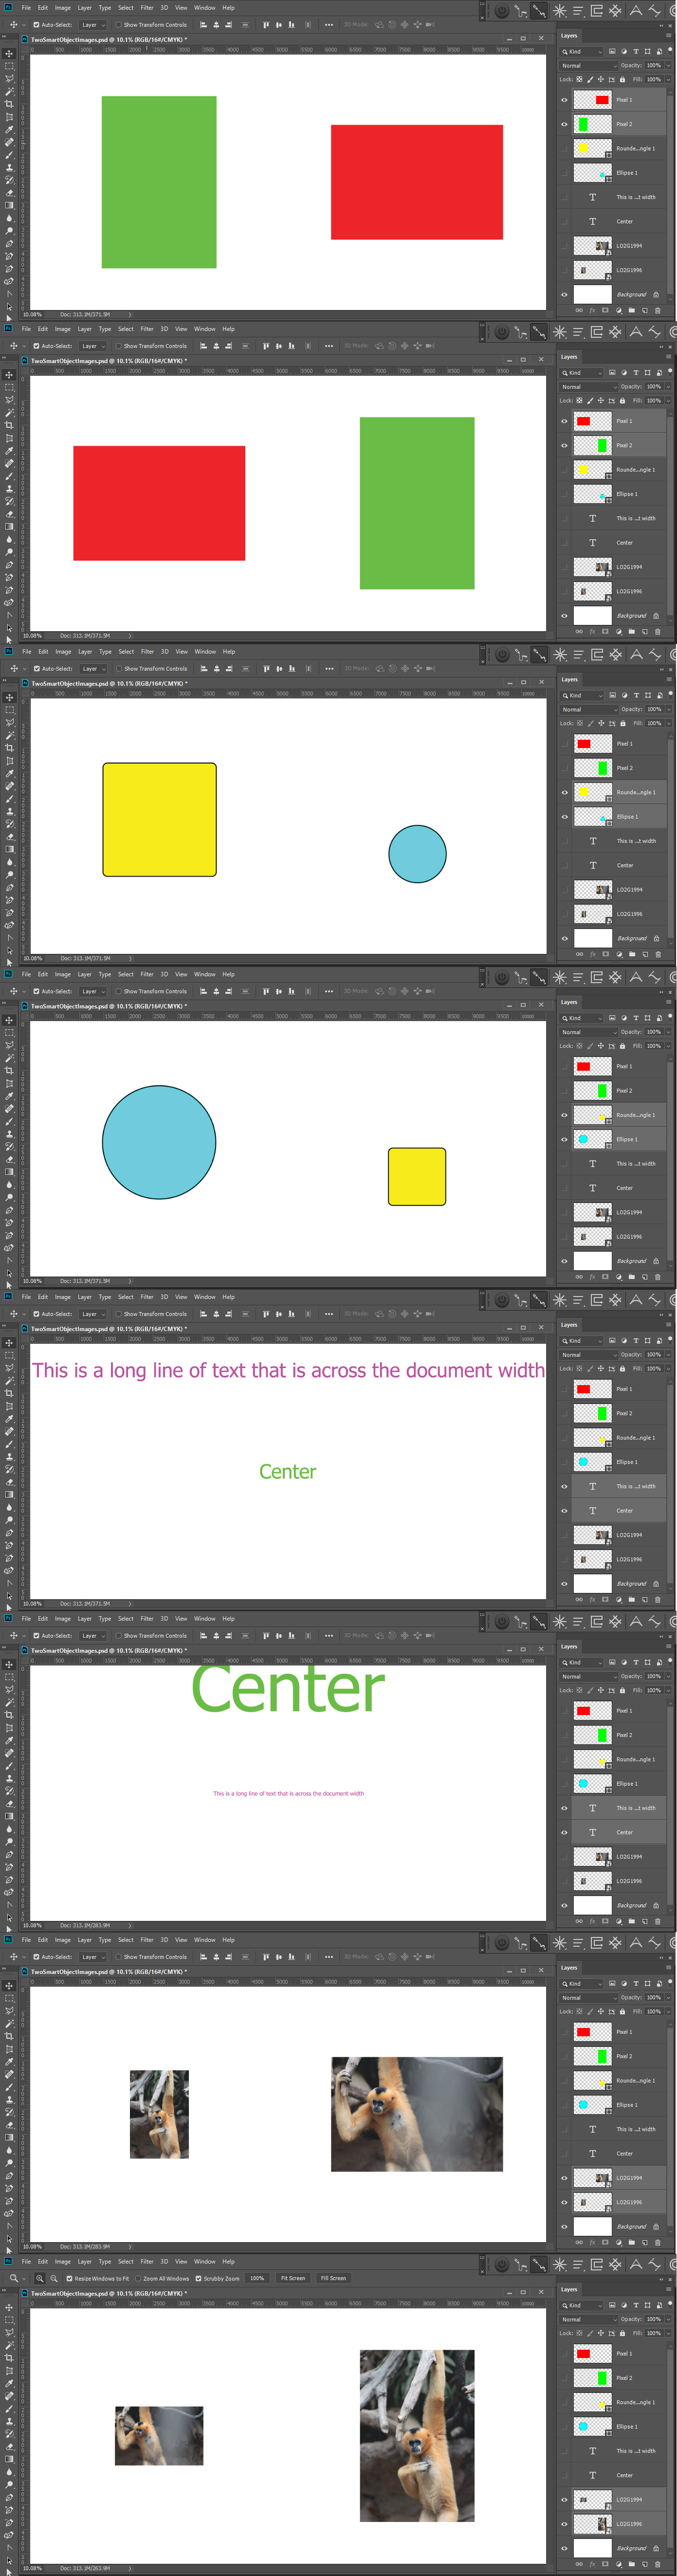Click Rounde...ngle 1 layer name in large yellow square window
The image size is (677, 2576).
click(x=636, y=792)
